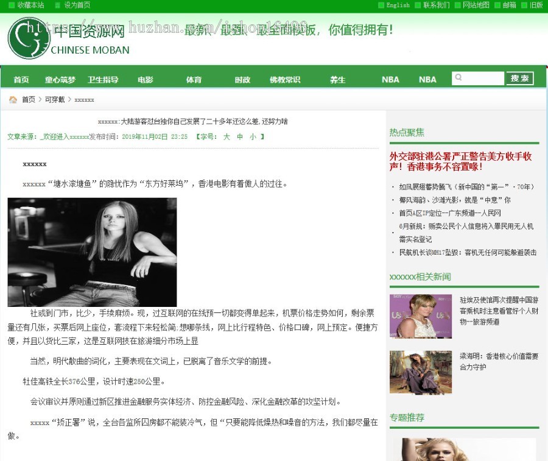Click the home icon in the breadcrumb trail

pyautogui.click(x=12, y=99)
